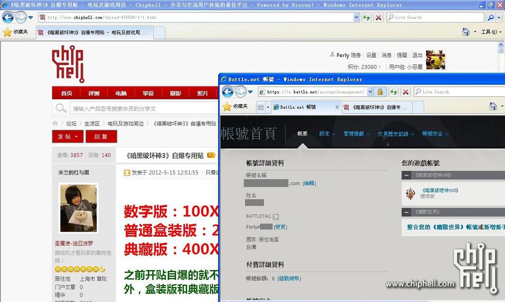Open 电脑 in the red navigation bar
Viewport: 505px width, 302px height.
tap(121, 93)
